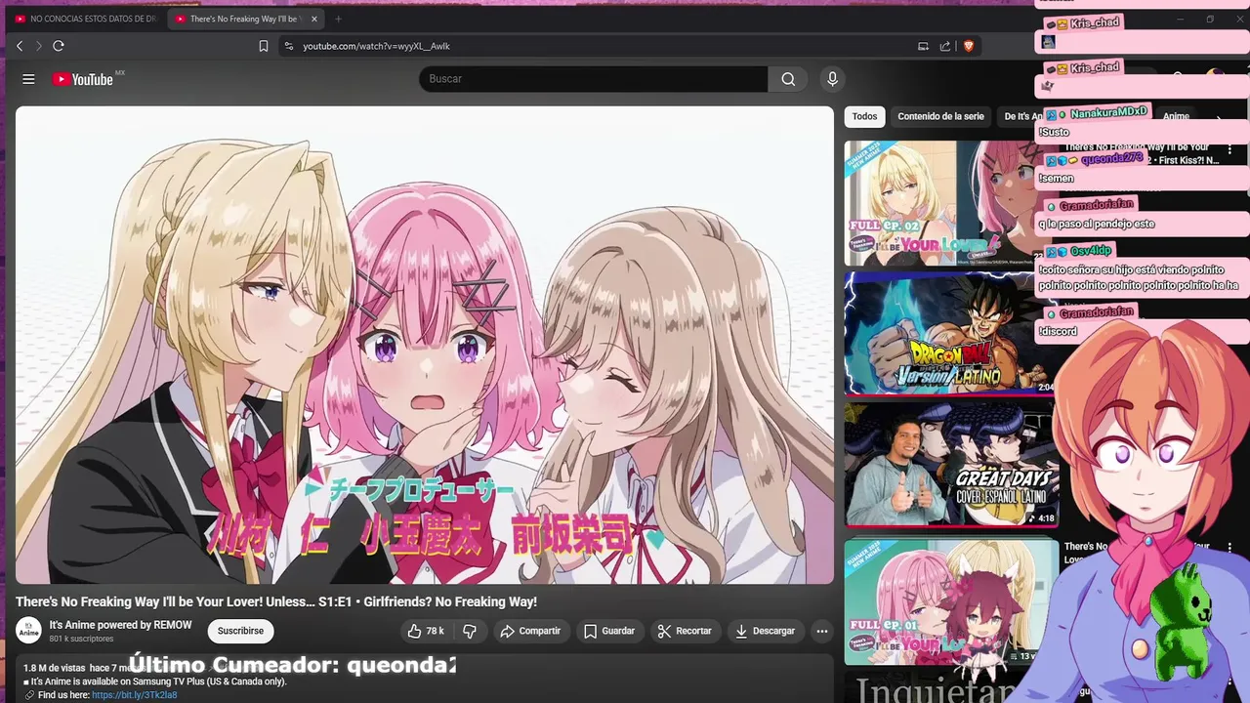
Task: Open the bit.ly/3Tk2la8 description link
Action: tap(135, 695)
